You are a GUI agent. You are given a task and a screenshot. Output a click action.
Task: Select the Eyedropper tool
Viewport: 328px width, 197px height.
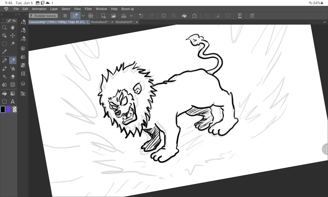(x=4, y=52)
